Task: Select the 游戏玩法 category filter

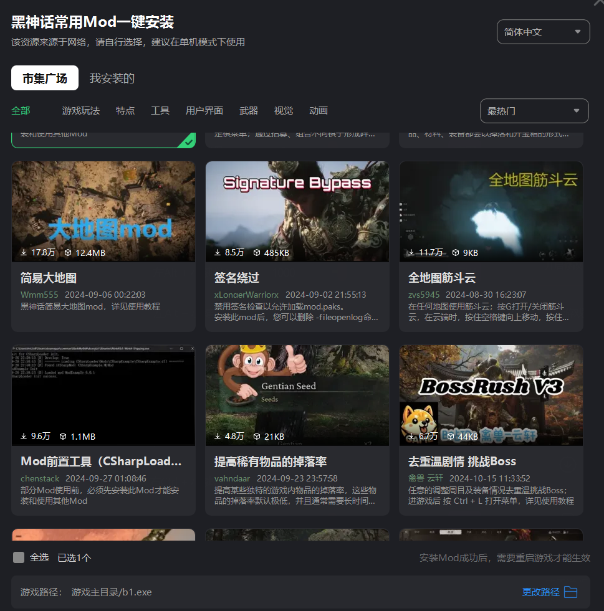Action: click(x=81, y=111)
